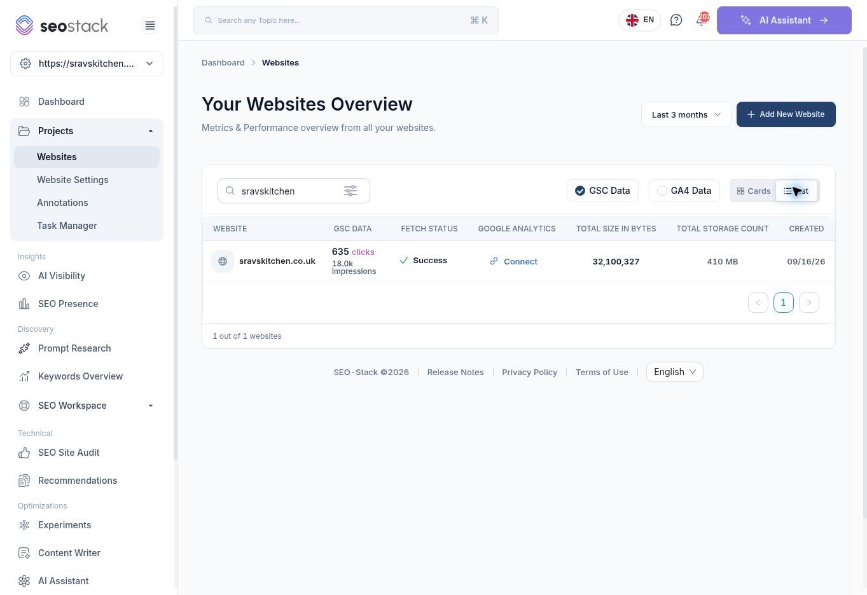Click the UK flag language icon
867x595 pixels.
pyautogui.click(x=632, y=20)
